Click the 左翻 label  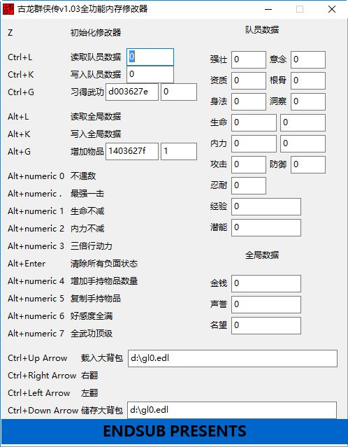coord(89,393)
